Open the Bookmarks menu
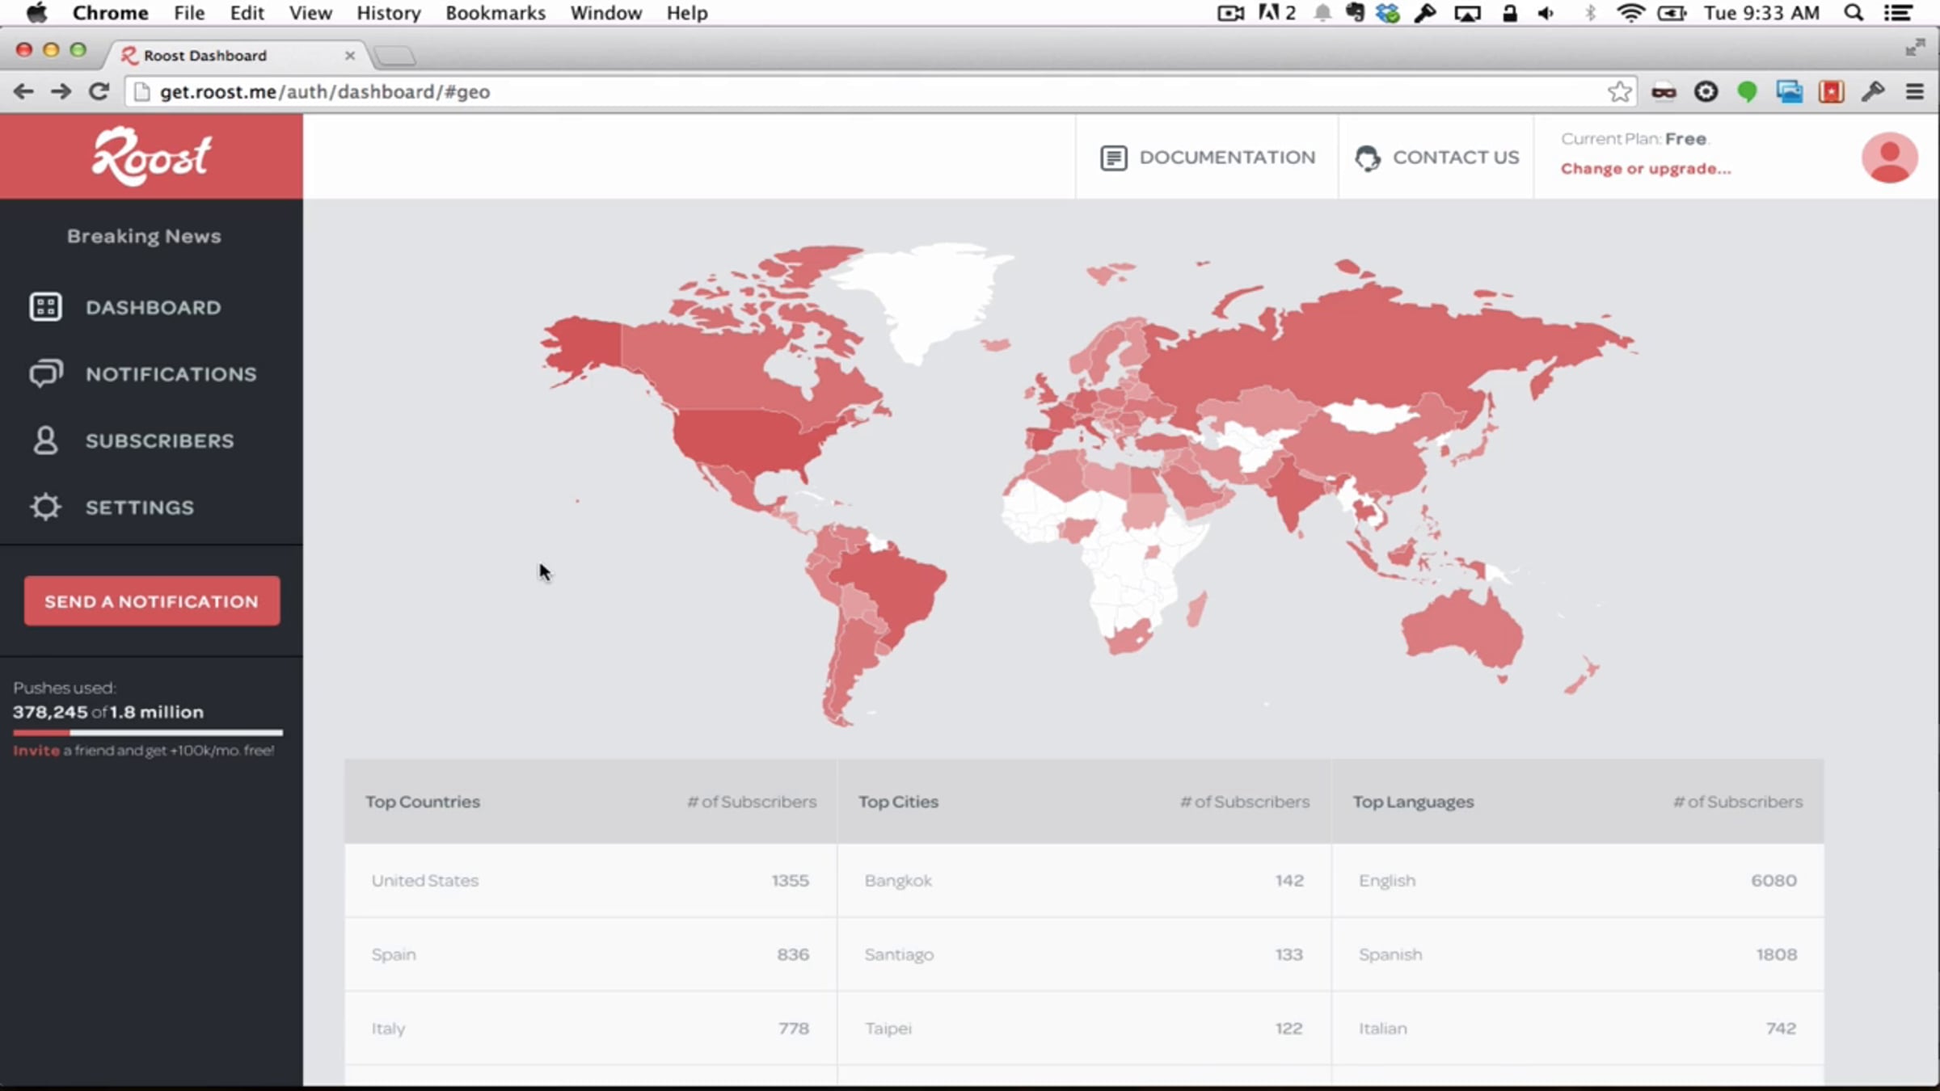Viewport: 1940px width, 1091px height. click(x=496, y=13)
